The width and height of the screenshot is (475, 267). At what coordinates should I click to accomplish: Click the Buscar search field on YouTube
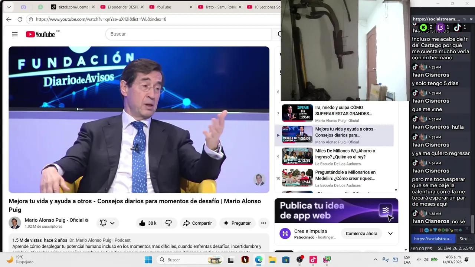point(189,34)
